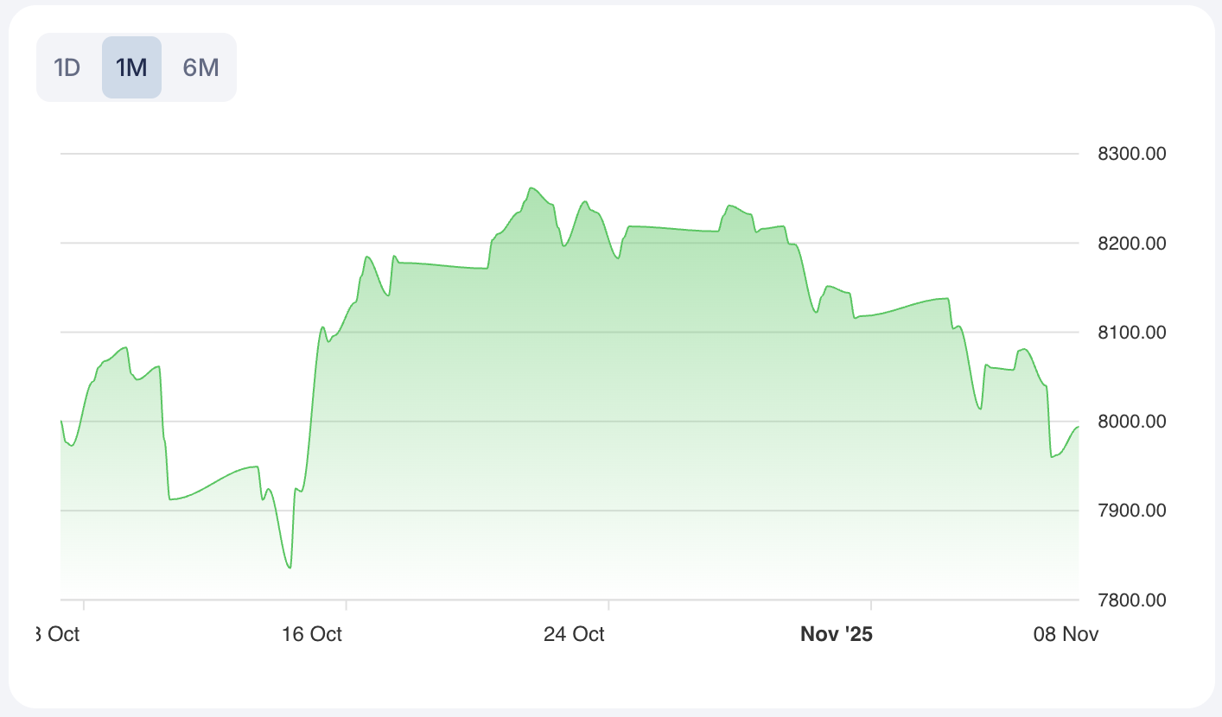This screenshot has width=1222, height=717.
Task: Click the 7800.00 price axis label
Action: (x=1132, y=600)
